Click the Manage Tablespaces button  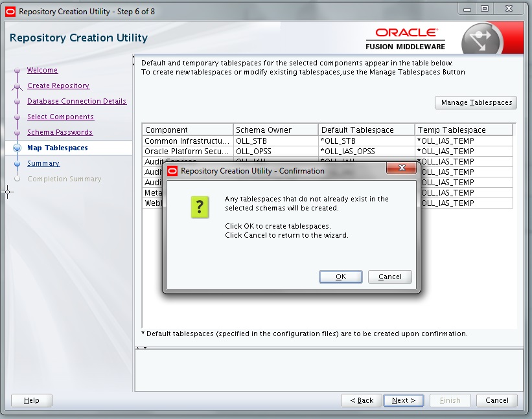476,102
